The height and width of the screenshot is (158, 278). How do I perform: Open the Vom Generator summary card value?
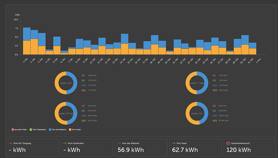click(72, 150)
